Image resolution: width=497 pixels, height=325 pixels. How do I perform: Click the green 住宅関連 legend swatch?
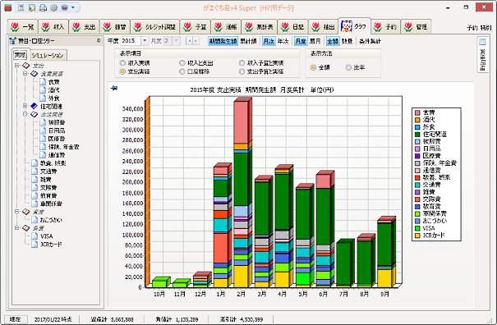coord(417,134)
